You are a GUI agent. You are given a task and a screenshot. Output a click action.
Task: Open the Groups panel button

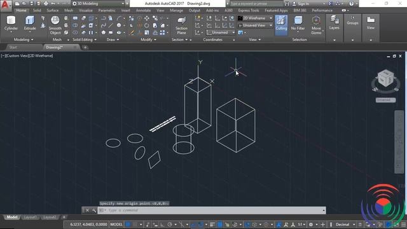[352, 20]
